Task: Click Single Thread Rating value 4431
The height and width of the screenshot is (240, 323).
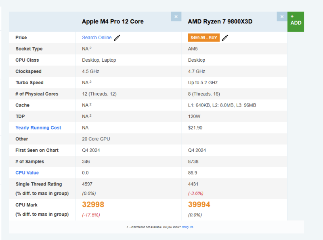Action: click(193, 184)
